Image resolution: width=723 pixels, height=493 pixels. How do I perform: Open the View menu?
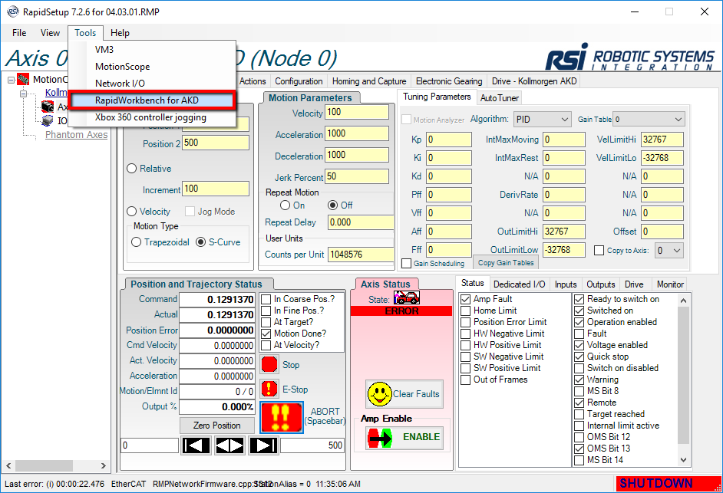tap(50, 33)
